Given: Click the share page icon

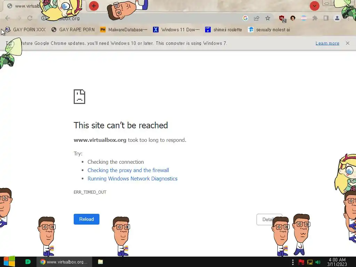Looking at the screenshot, I should [x=257, y=18].
